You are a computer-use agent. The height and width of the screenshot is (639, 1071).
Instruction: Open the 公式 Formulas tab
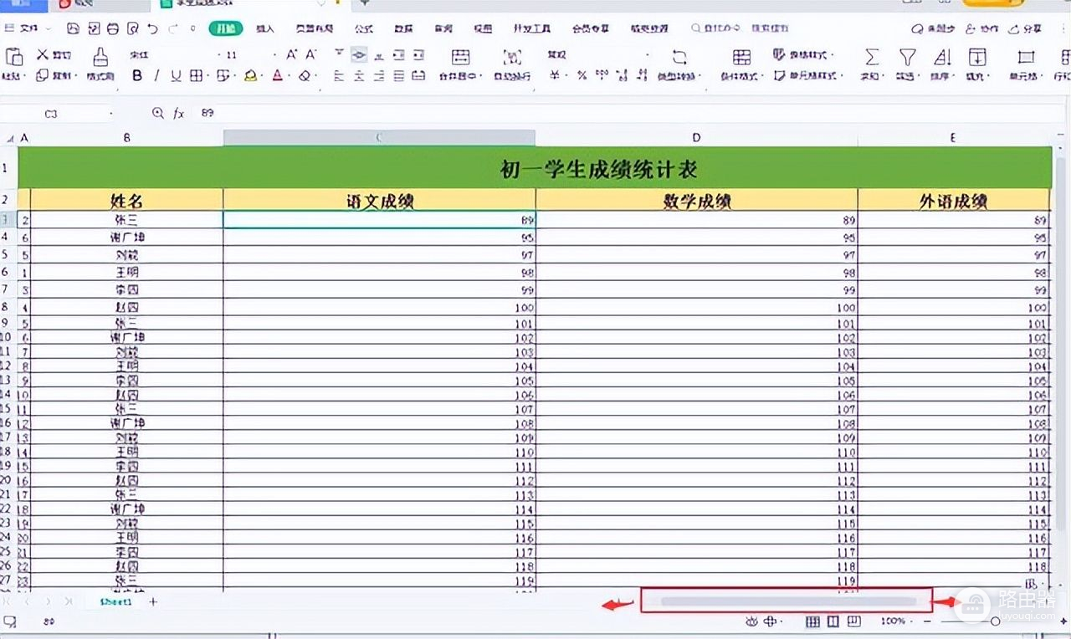(364, 28)
